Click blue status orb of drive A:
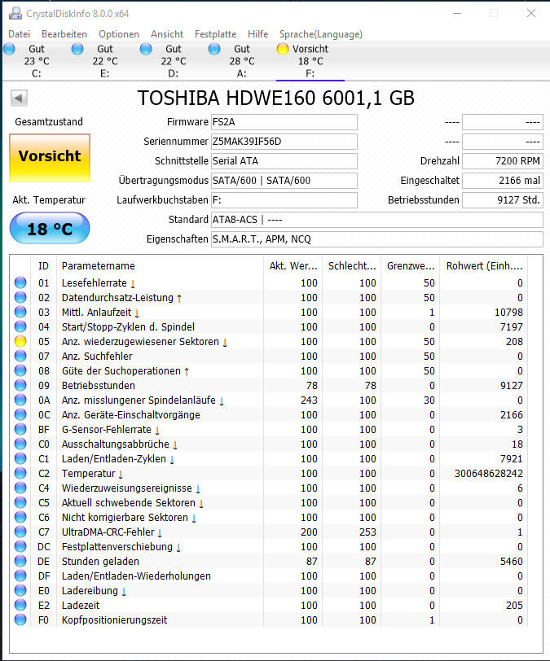Viewport: 550px width, 661px height. click(x=214, y=49)
